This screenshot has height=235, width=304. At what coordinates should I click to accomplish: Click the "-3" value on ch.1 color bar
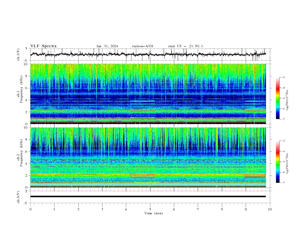click(283, 77)
